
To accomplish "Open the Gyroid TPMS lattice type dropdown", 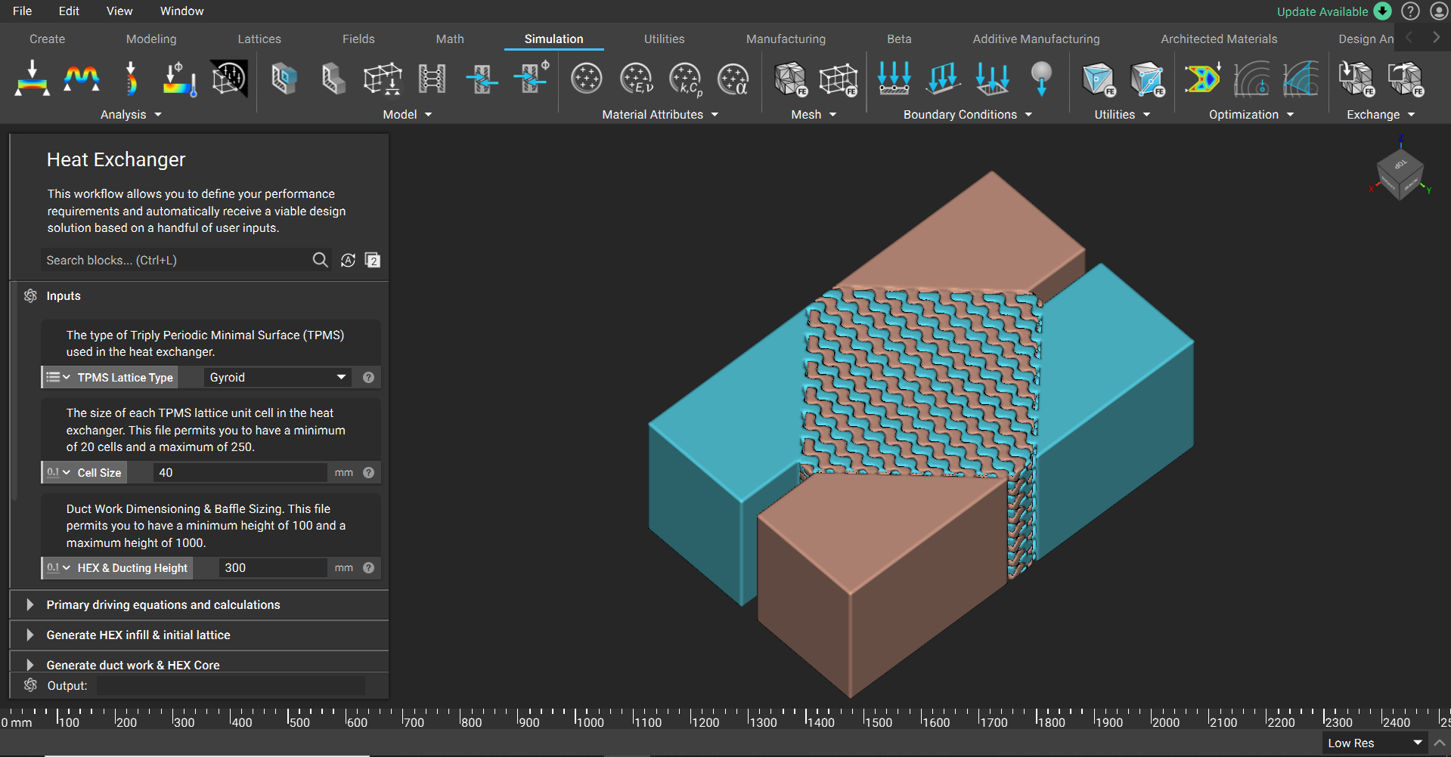I will pos(277,377).
